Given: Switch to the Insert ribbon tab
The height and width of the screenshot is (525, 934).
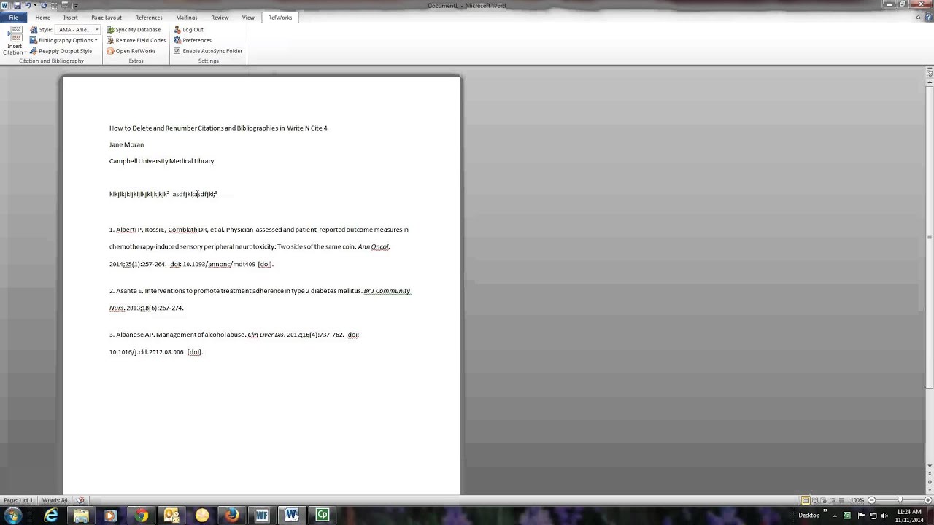Looking at the screenshot, I should (71, 17).
